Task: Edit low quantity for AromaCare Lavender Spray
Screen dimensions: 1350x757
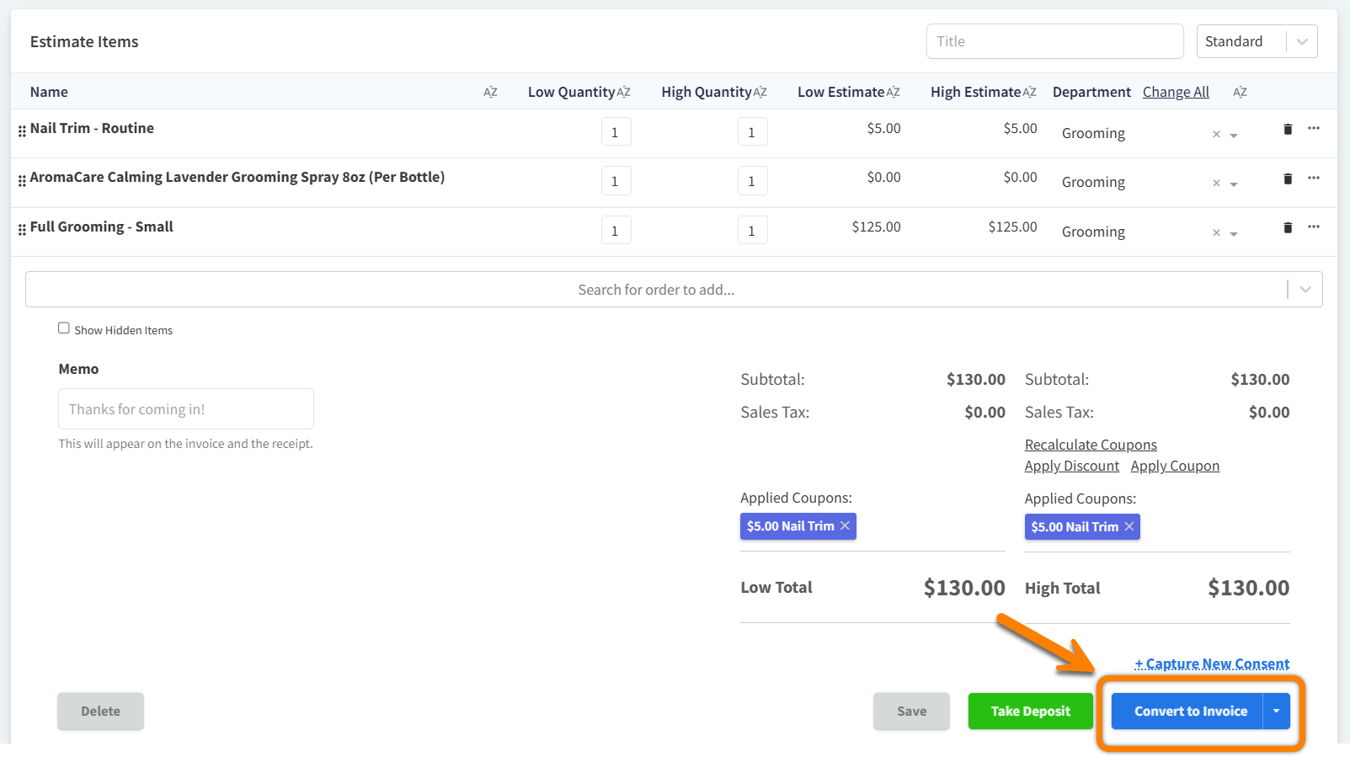Action: [x=616, y=181]
